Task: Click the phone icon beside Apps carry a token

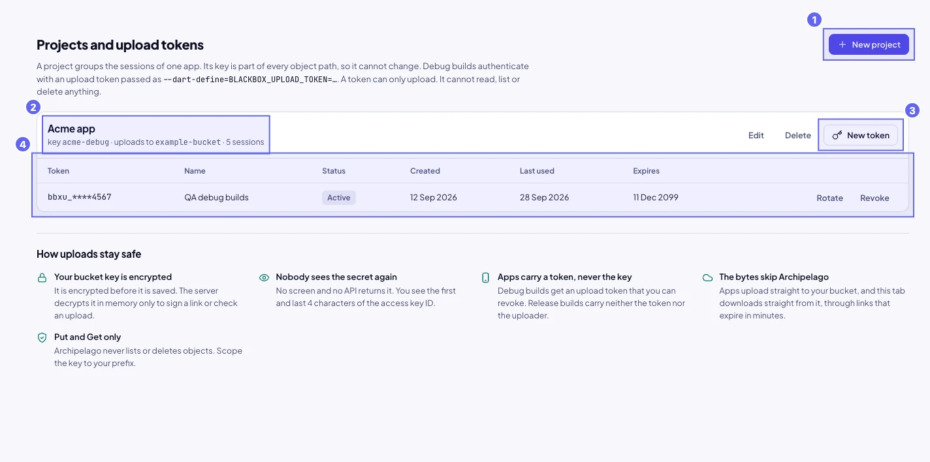Action: [485, 277]
